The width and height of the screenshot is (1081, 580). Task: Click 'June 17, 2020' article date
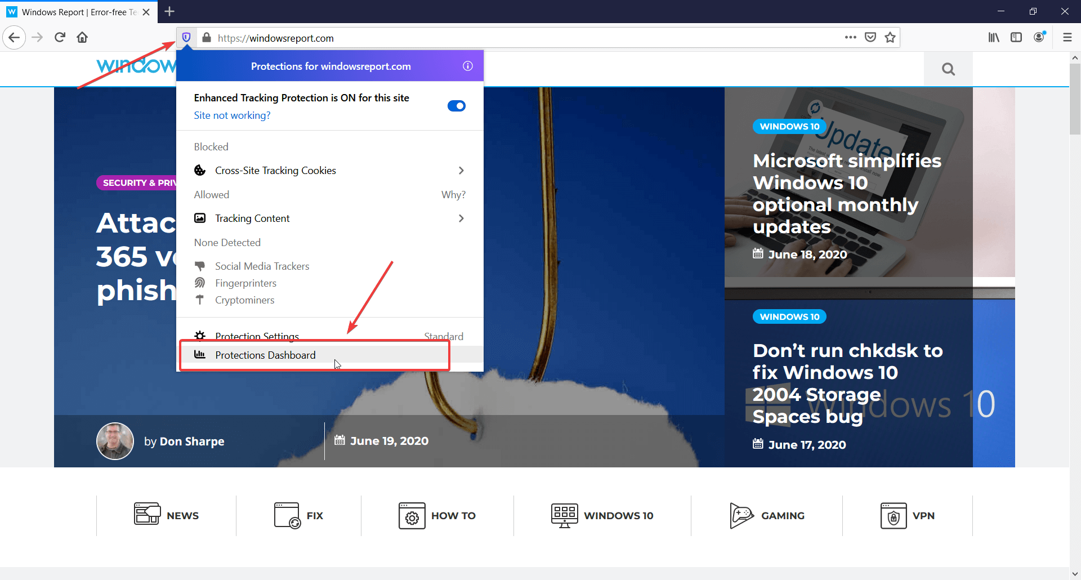[x=807, y=445]
